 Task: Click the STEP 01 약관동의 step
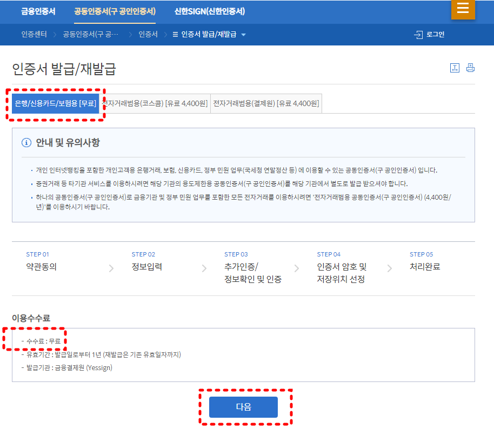coord(41,262)
